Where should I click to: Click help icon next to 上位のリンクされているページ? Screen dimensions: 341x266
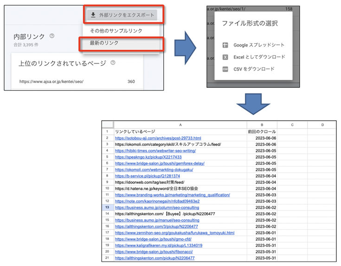[113, 63]
